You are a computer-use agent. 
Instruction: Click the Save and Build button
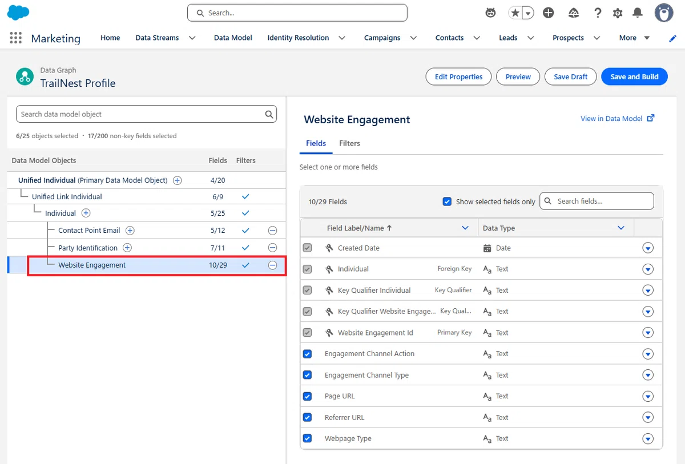point(634,76)
